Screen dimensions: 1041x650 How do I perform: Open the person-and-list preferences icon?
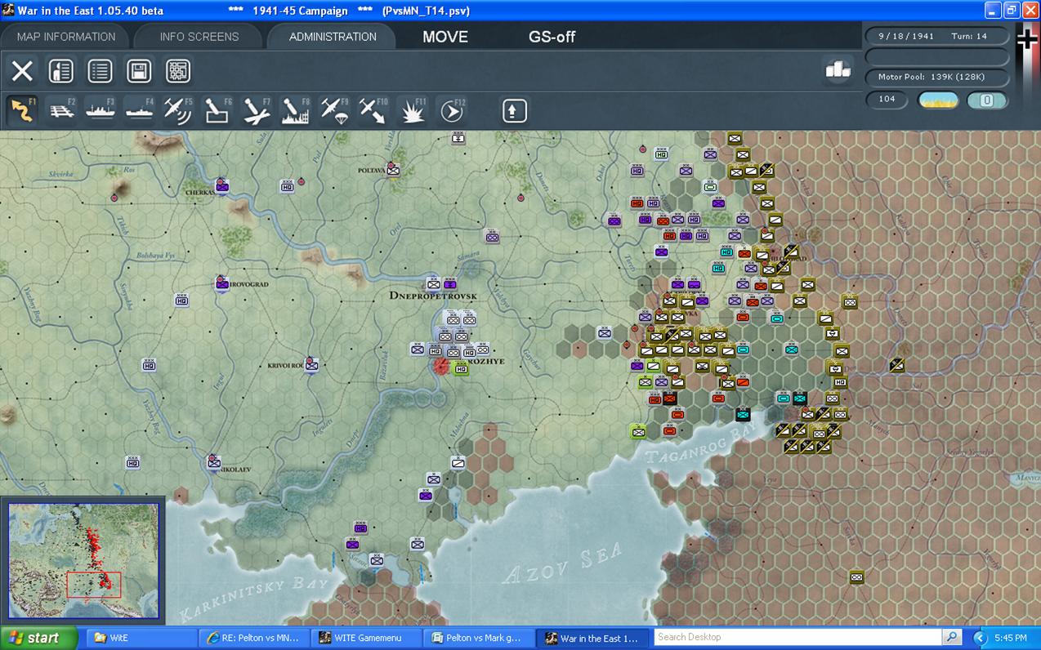pos(61,71)
